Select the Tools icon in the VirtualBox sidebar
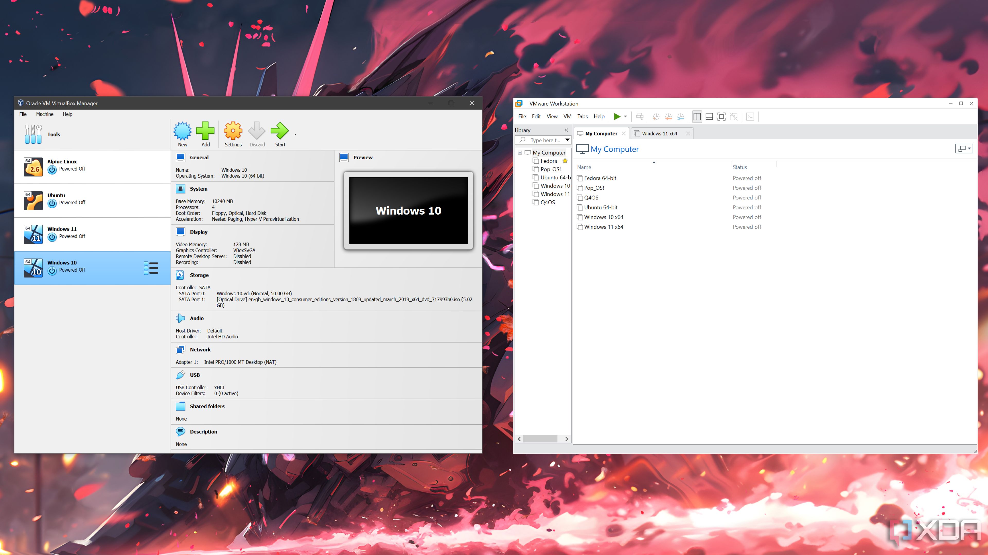 tap(33, 134)
